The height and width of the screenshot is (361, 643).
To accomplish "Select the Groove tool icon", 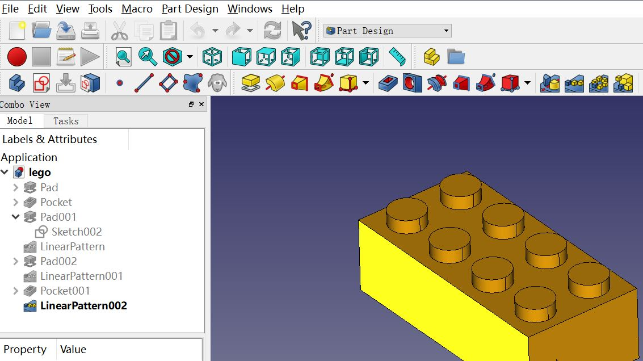I will [437, 83].
